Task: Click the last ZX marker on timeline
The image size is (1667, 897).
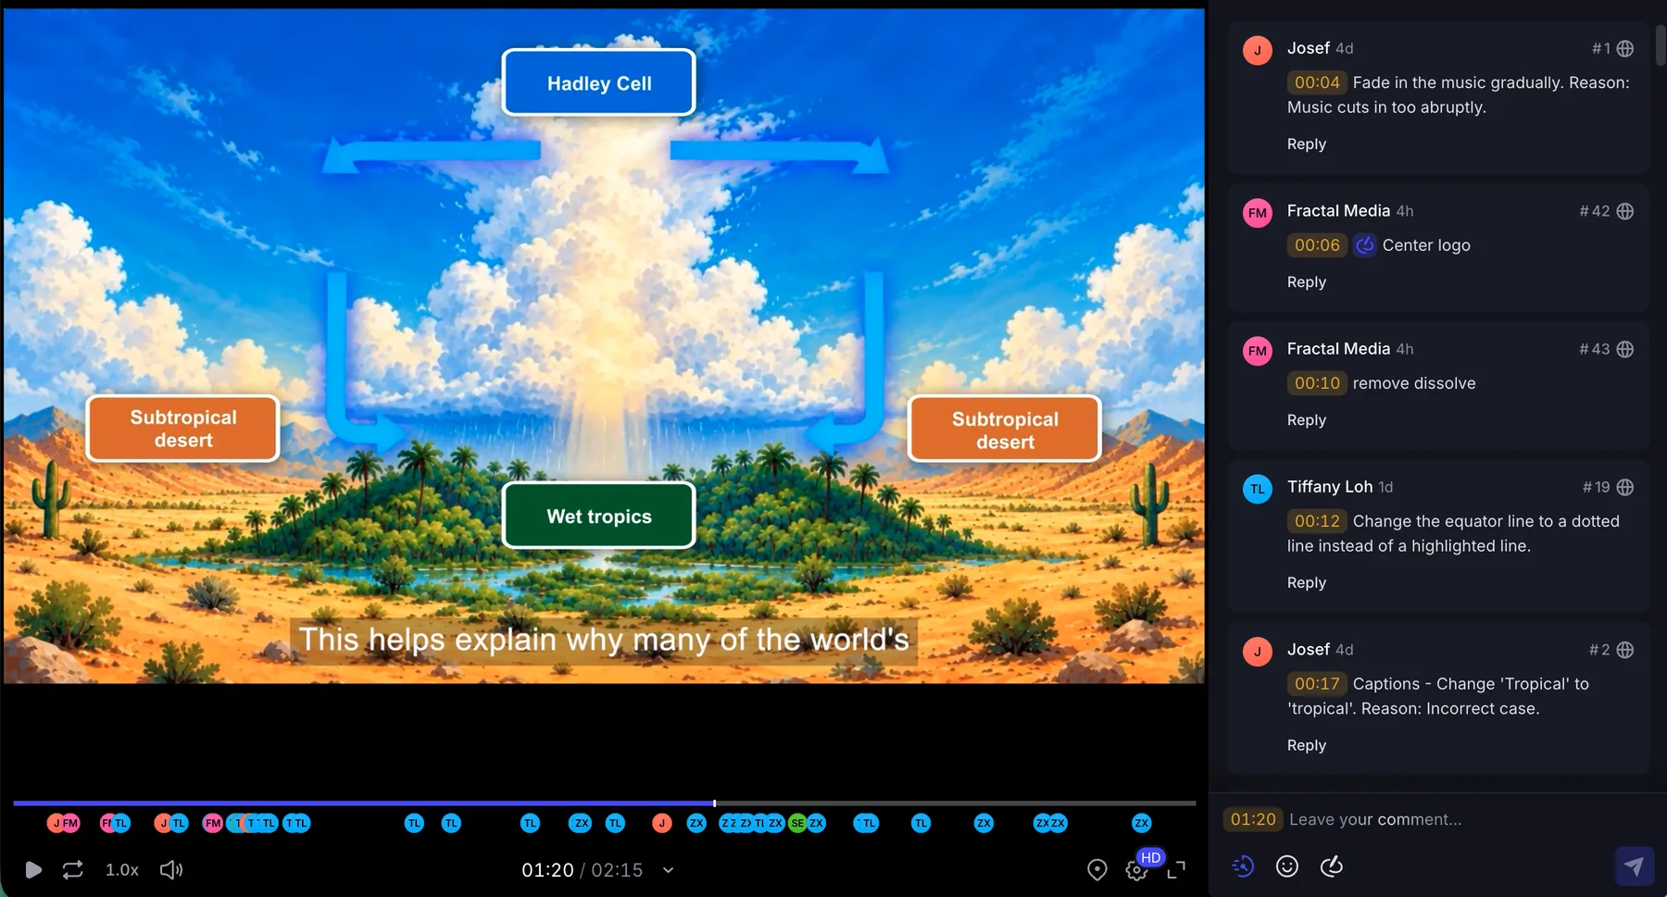Action: [1141, 823]
